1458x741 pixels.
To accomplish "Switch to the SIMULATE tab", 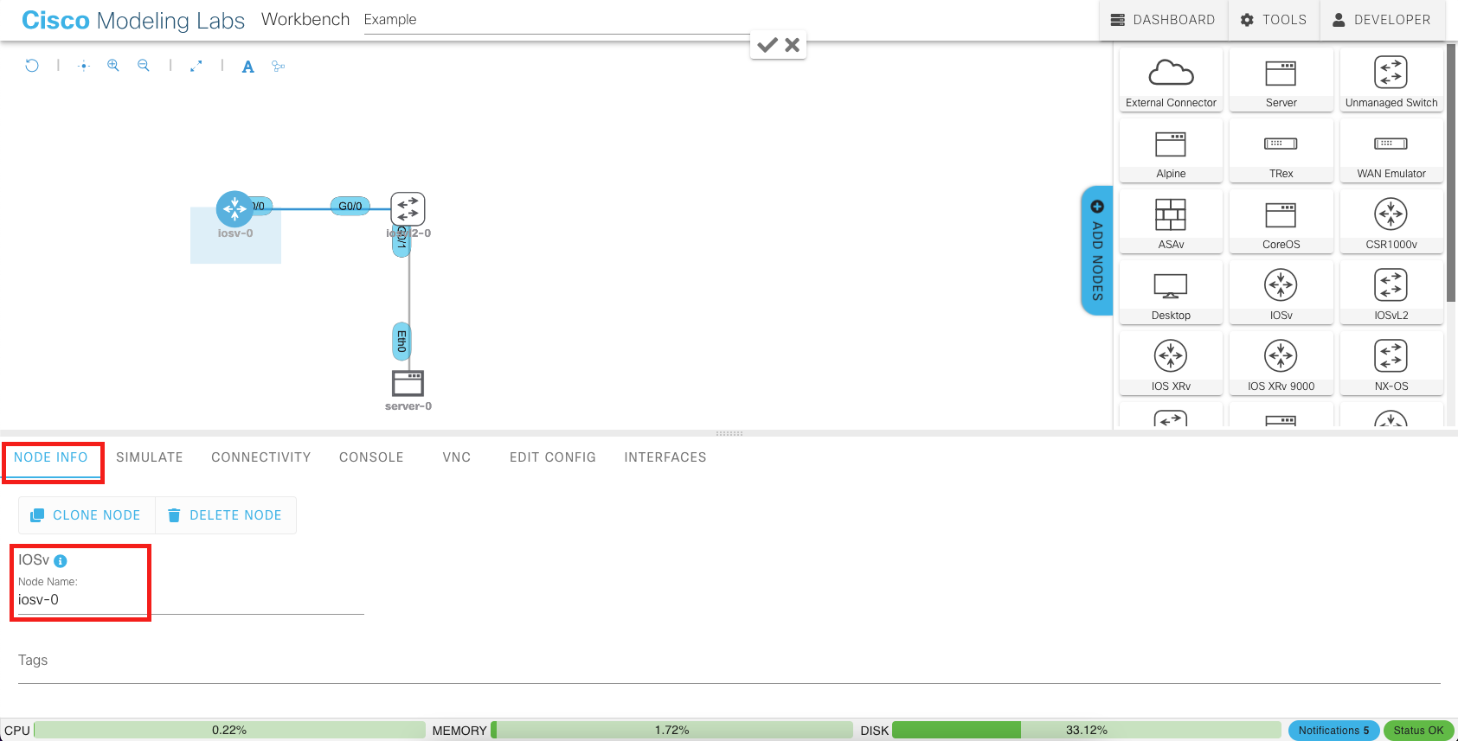I will 150,457.
